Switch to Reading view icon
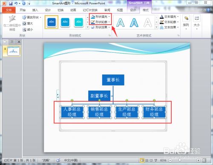Image resolution: width=213 pixels, height=165 pixels. (151, 160)
